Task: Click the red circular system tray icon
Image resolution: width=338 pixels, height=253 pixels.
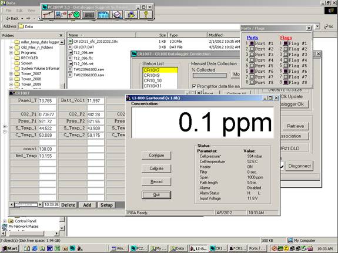Action: pos(274,248)
